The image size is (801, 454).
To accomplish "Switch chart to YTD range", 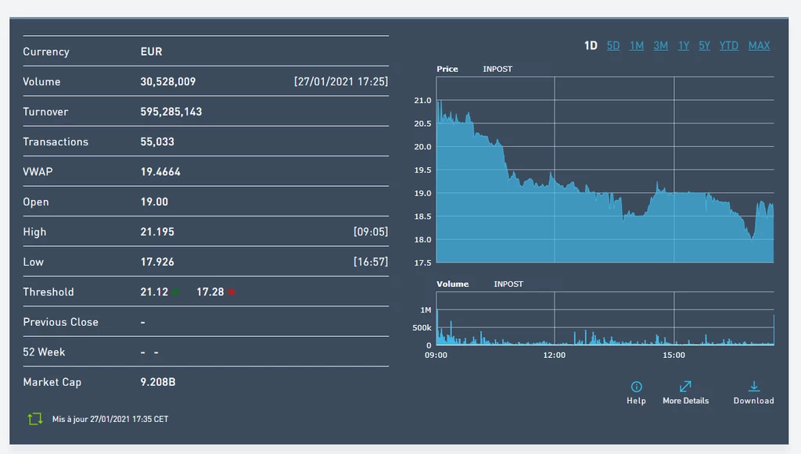I will 728,45.
